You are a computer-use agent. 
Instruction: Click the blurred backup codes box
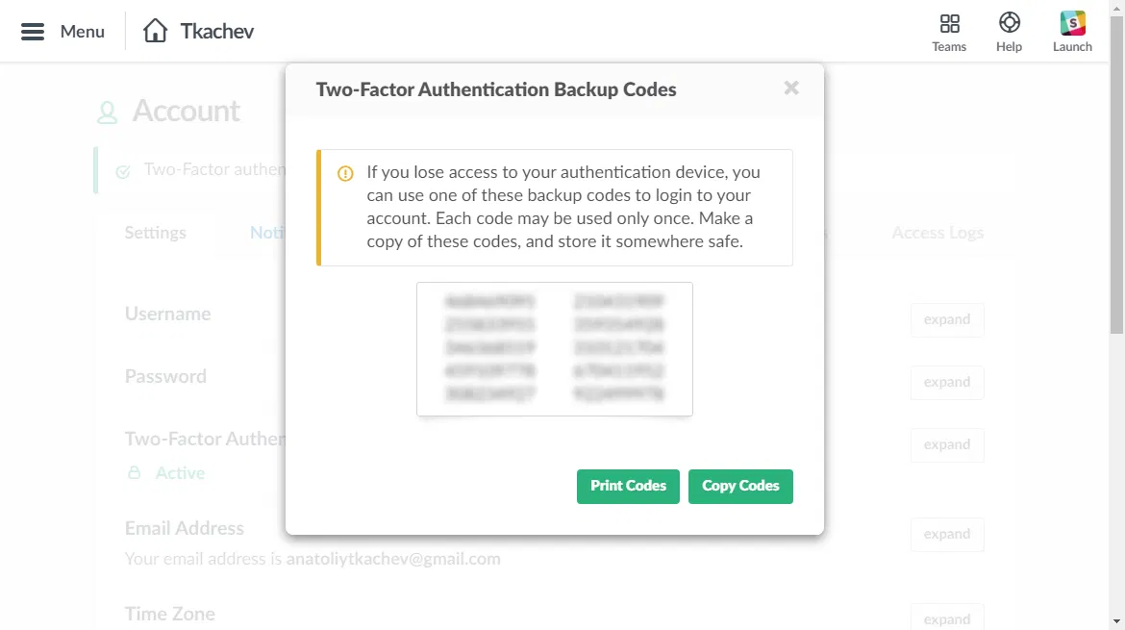554,349
